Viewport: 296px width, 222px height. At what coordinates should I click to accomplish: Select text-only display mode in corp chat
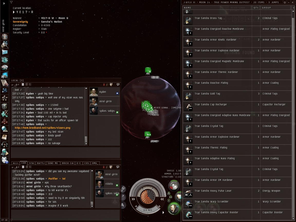tap(23, 167)
